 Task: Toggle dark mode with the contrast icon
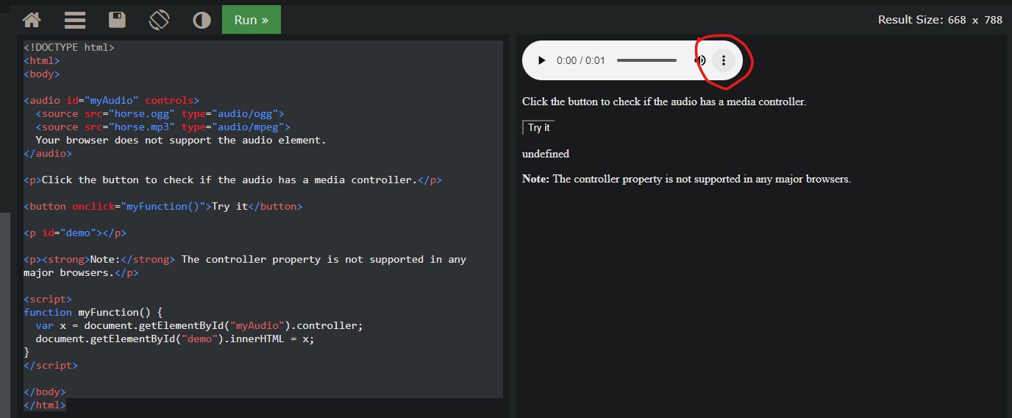click(x=202, y=20)
